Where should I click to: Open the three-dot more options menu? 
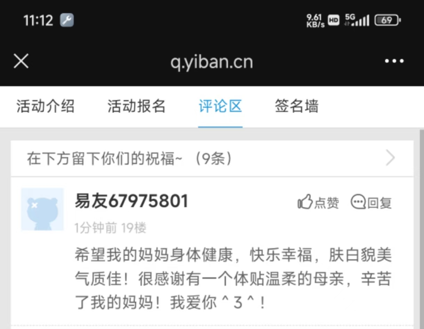[x=394, y=61]
